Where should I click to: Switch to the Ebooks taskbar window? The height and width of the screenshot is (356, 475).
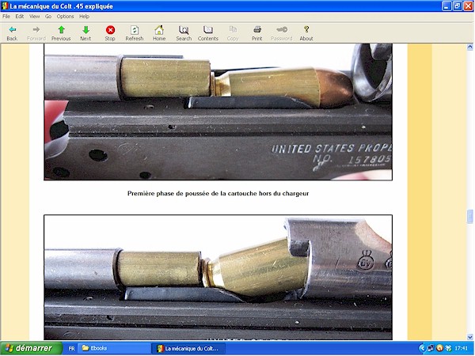coord(114,348)
